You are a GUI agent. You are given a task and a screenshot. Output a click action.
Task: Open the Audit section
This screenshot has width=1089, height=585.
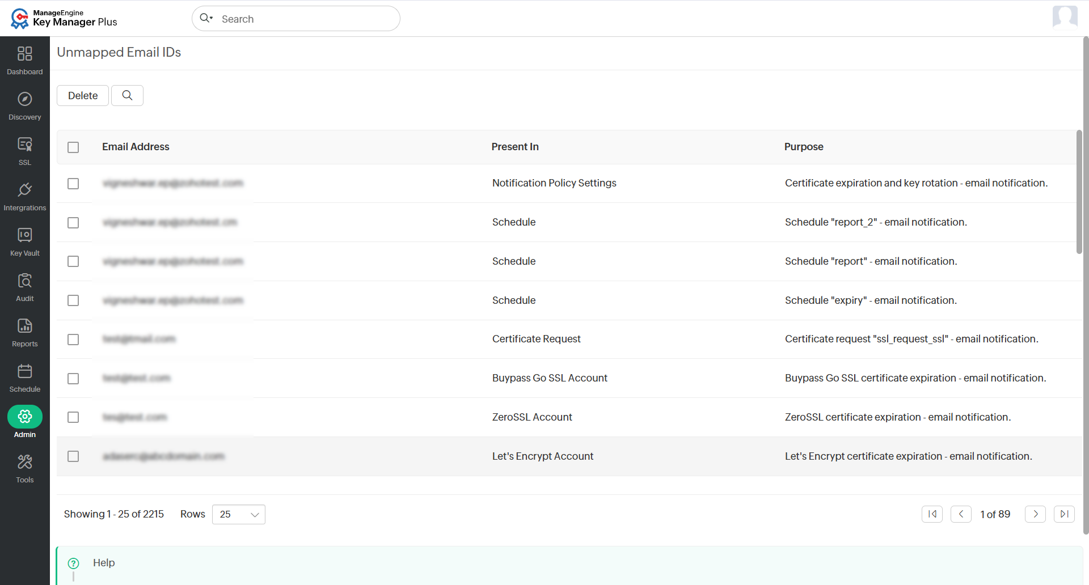pos(25,287)
